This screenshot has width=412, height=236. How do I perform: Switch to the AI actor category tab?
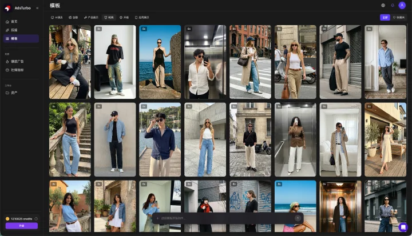pyautogui.click(x=57, y=18)
